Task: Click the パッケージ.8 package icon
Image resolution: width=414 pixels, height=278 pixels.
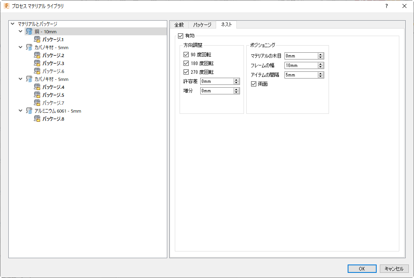Action: 37,119
